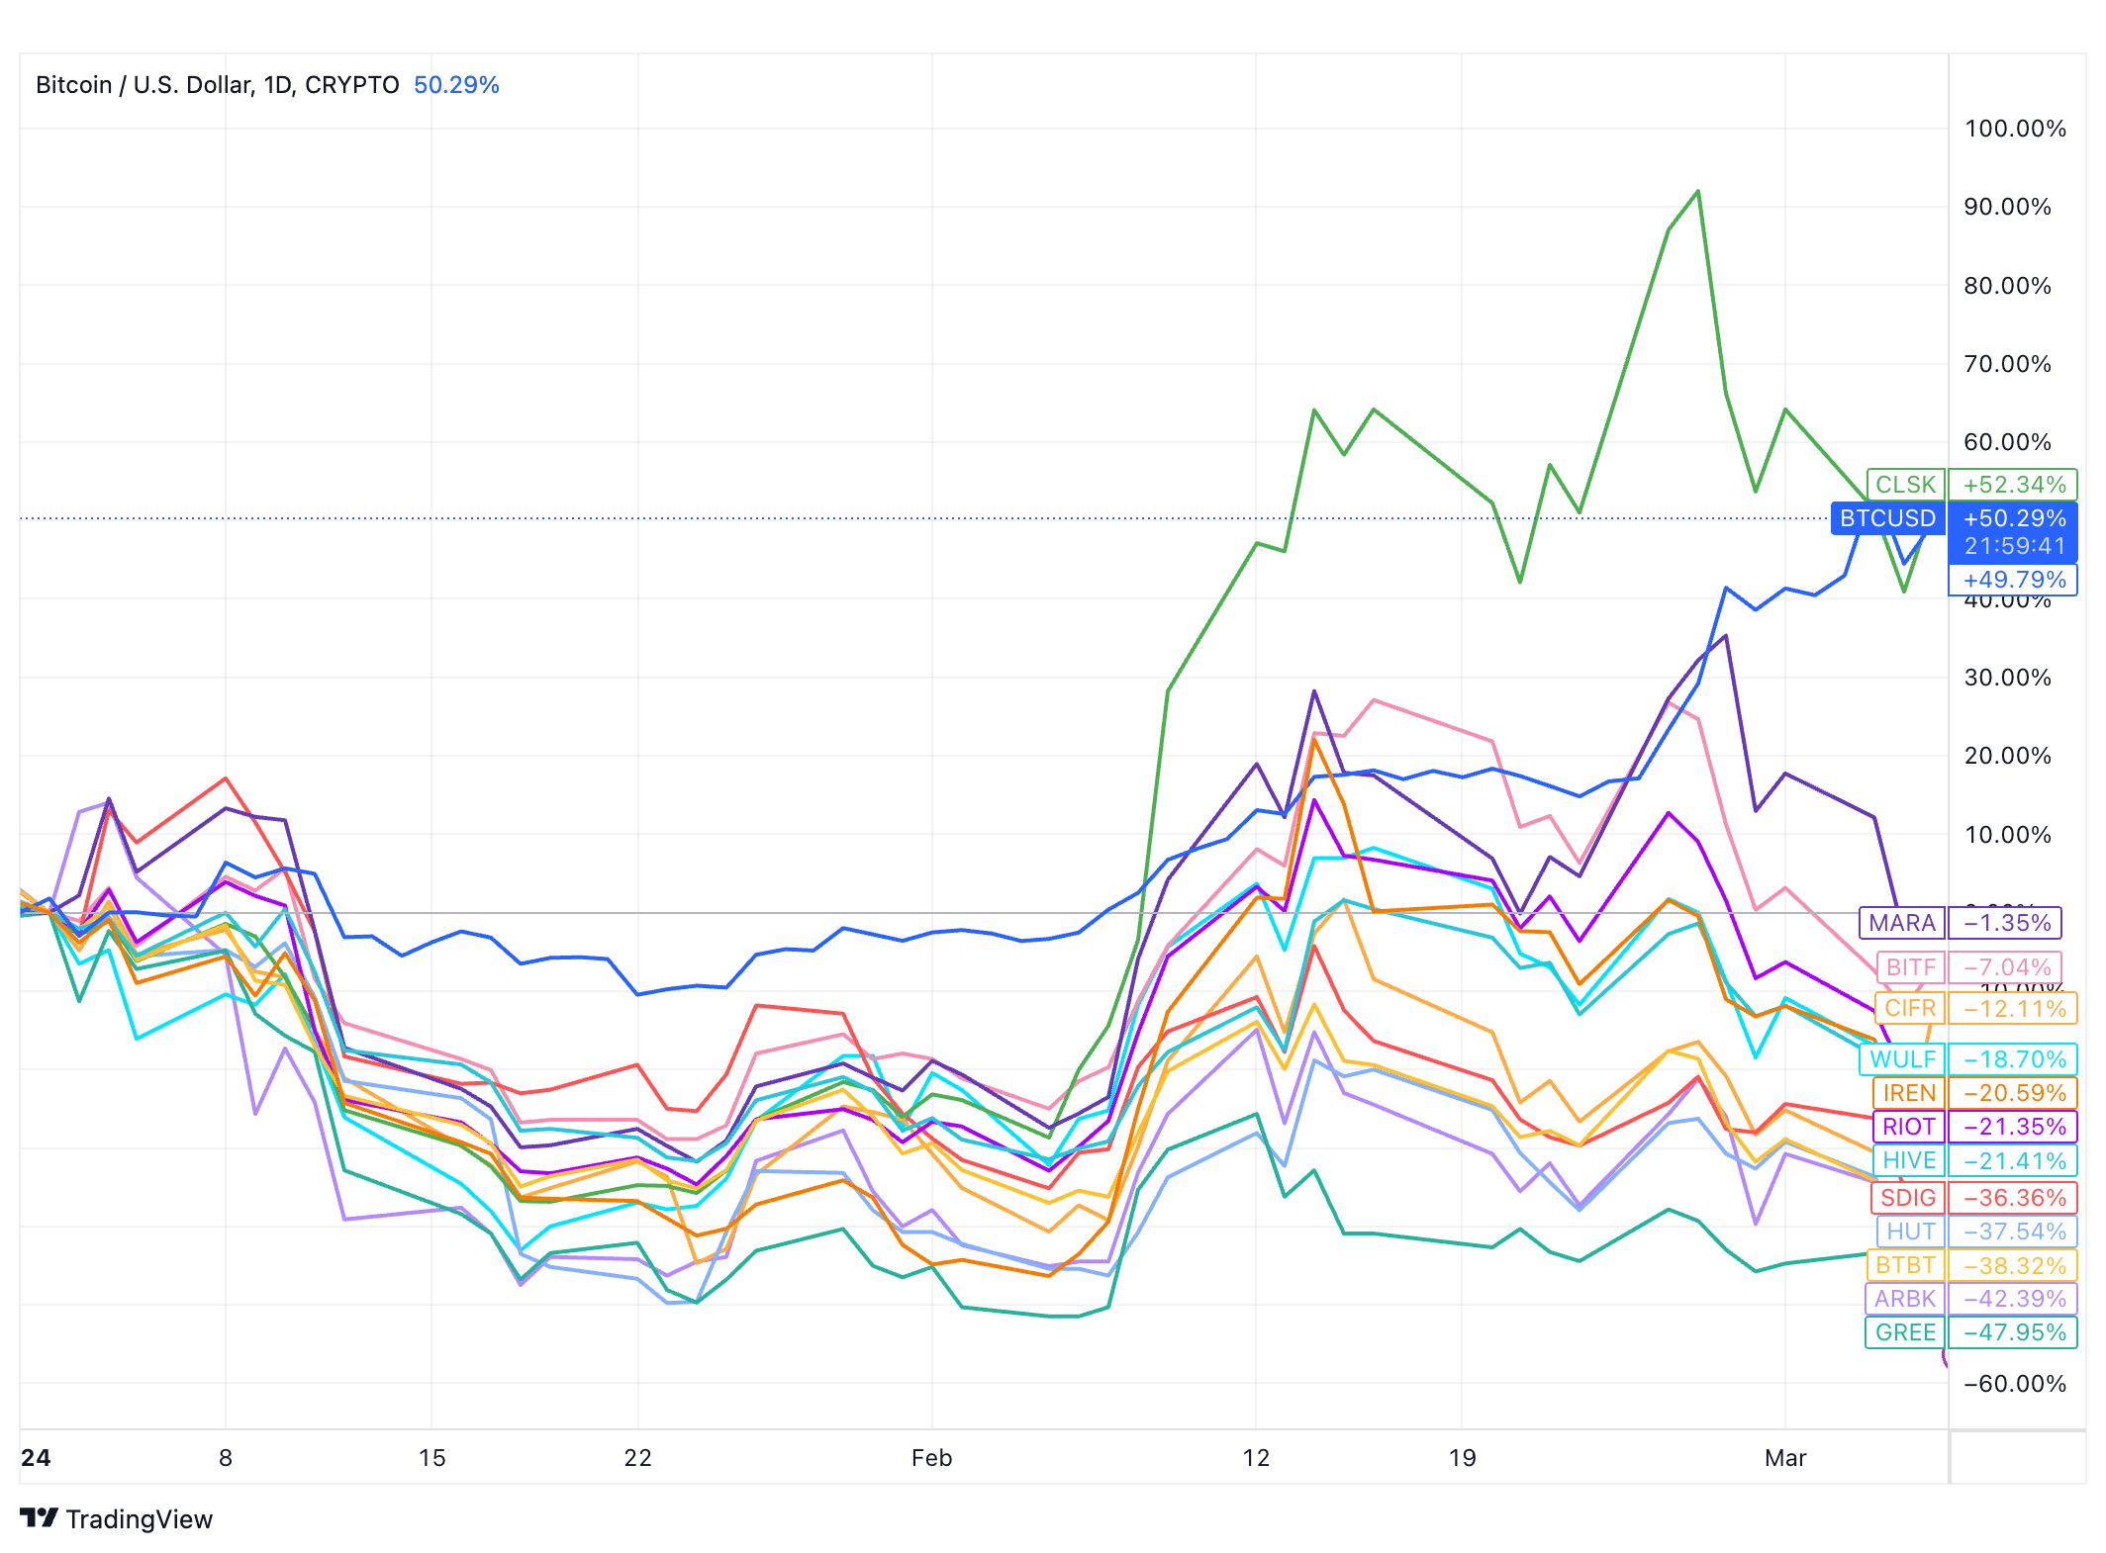Viewport: 2106px width, 1553px height.
Task: Click the RIOT purple label
Action: (1908, 1127)
